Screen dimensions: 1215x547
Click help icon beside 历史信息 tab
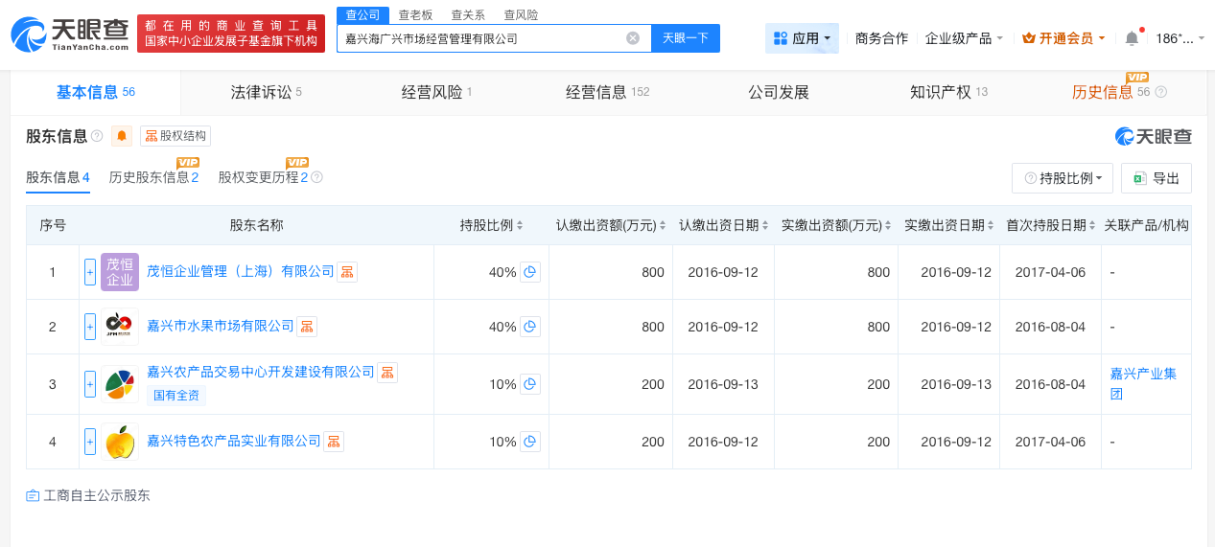tap(1161, 92)
